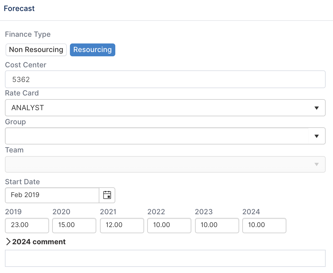This screenshot has width=333, height=273.
Task: Open the Start Date calendar picker icon
Action: pyautogui.click(x=107, y=195)
